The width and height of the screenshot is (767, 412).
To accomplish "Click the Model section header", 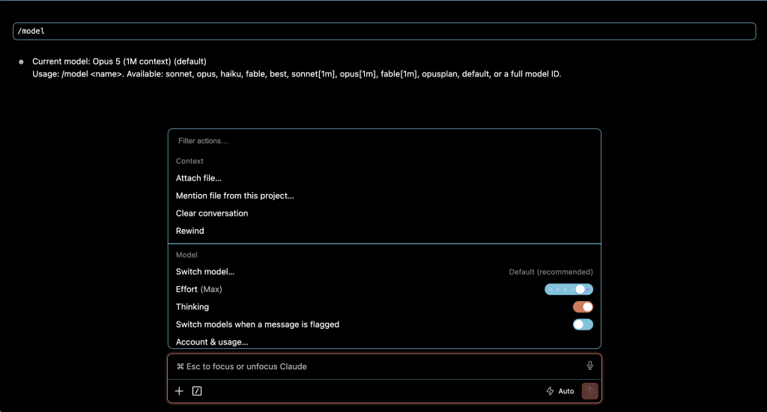I will 187,255.
